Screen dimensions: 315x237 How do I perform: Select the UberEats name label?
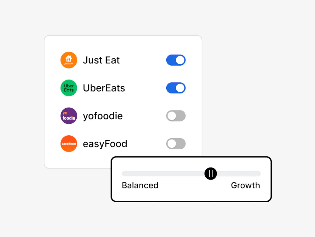pyautogui.click(x=104, y=88)
